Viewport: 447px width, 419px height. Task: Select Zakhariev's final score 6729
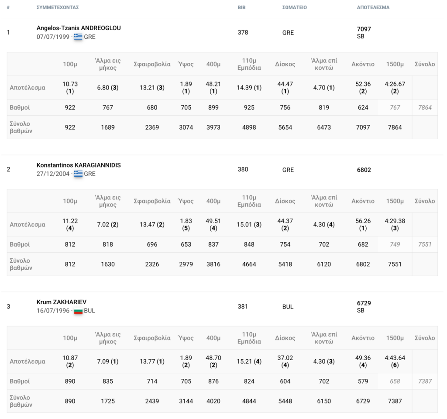click(364, 303)
